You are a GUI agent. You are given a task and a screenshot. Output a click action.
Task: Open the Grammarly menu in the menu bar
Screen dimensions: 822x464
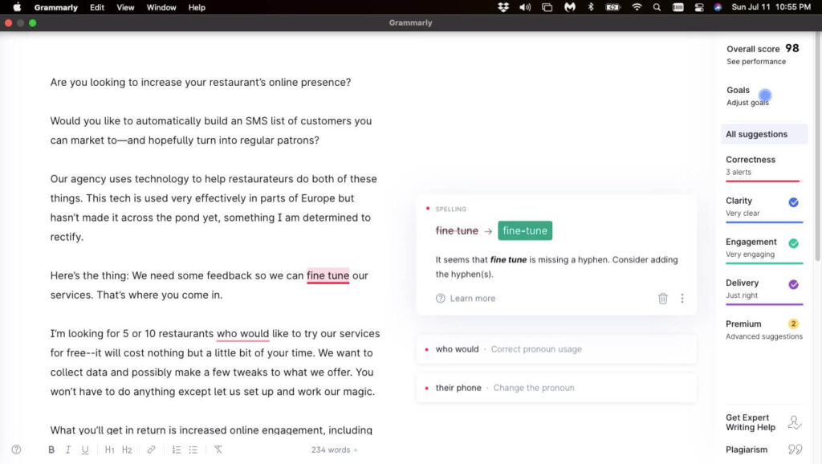[55, 7]
